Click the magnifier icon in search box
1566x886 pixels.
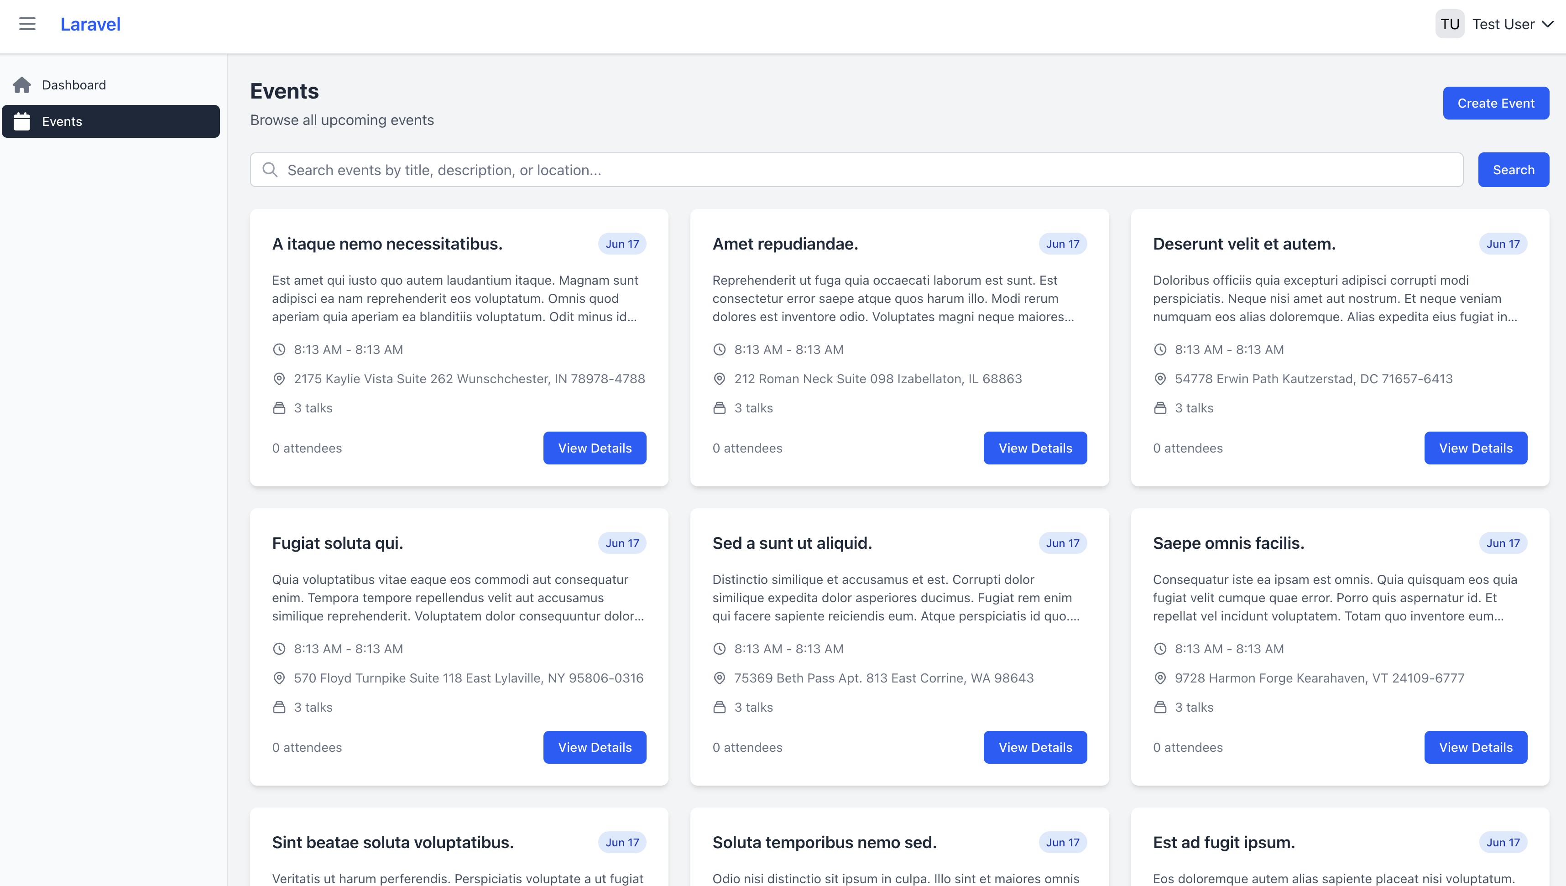click(x=270, y=170)
